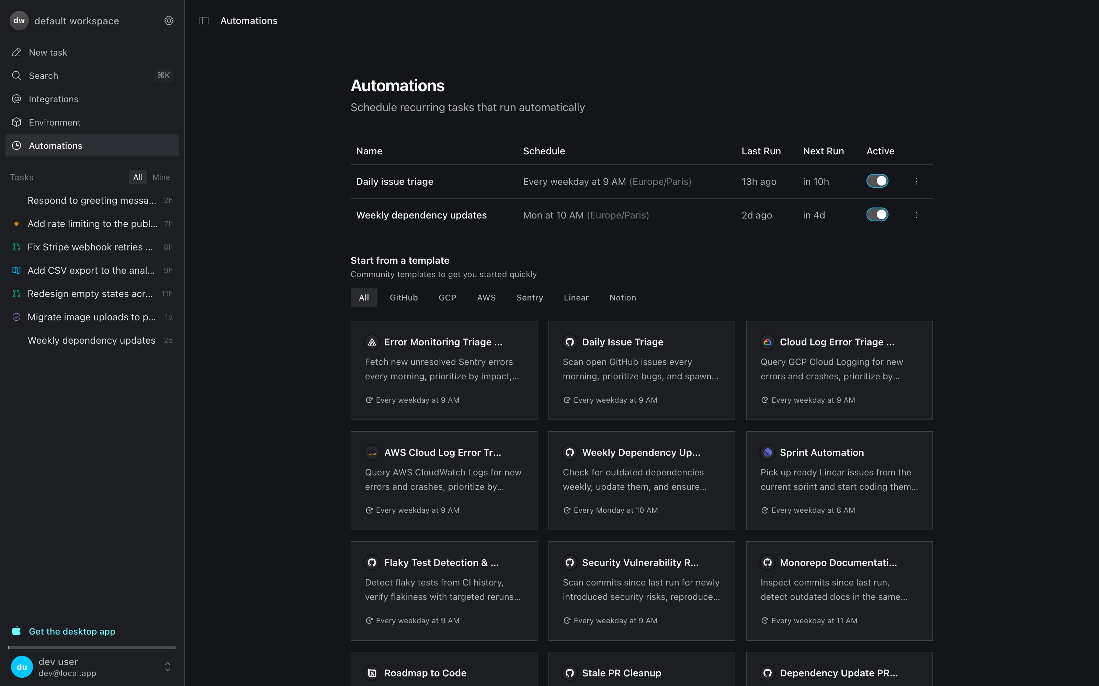This screenshot has height=686, width=1099.
Task: Click the Automations clock icon
Action: click(x=16, y=146)
